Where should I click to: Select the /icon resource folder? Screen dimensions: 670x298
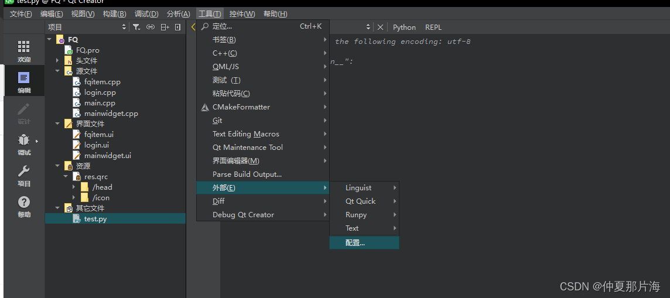click(101, 198)
